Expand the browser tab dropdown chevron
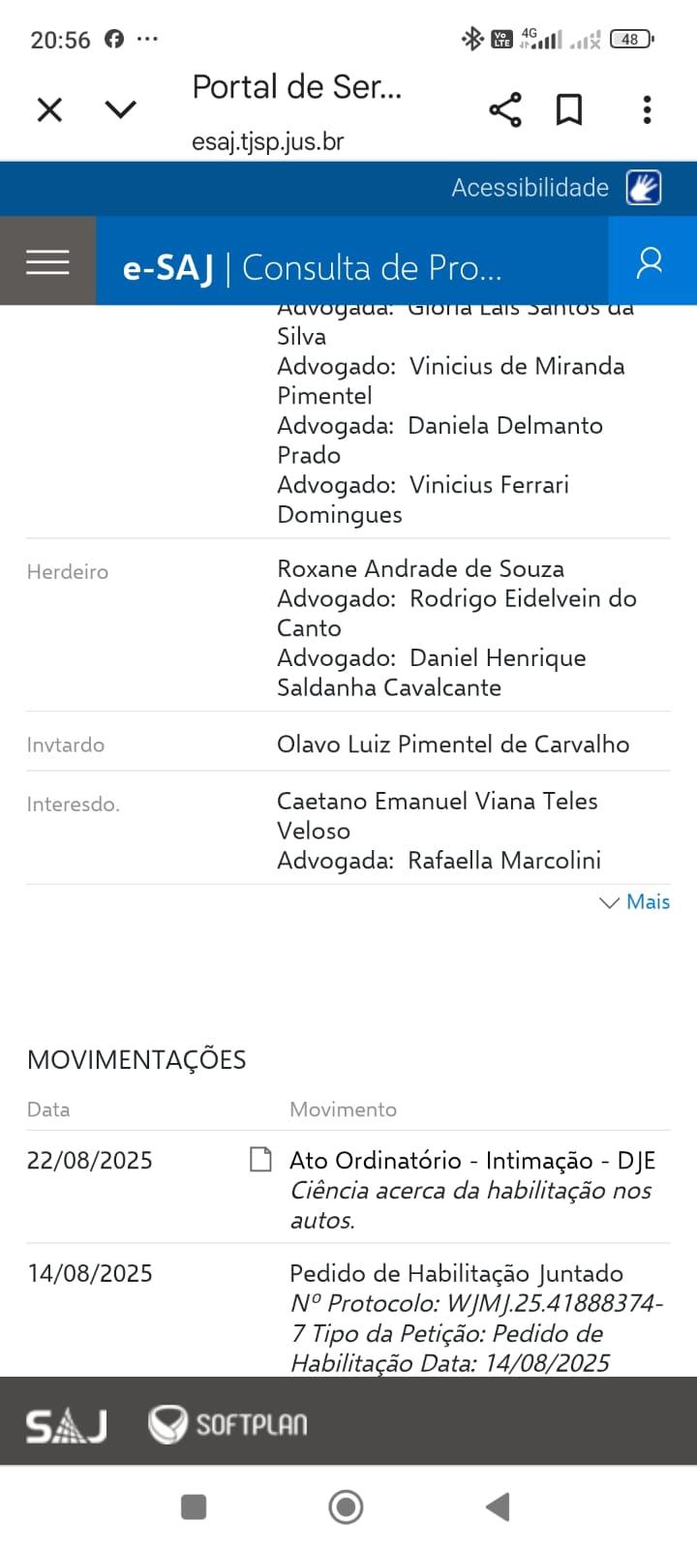This screenshot has height=1549, width=697. coord(120,109)
